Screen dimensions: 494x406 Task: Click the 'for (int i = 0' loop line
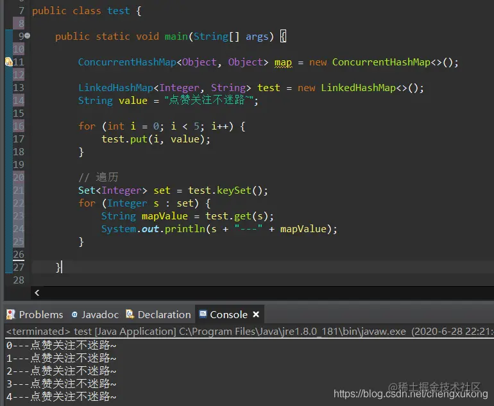162,126
